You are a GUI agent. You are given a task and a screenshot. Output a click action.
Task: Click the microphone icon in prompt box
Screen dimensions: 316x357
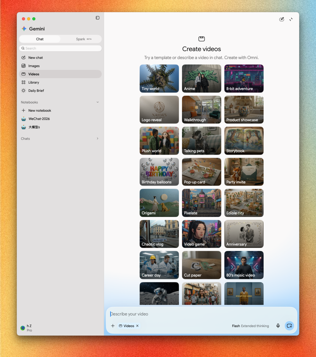pyautogui.click(x=278, y=326)
